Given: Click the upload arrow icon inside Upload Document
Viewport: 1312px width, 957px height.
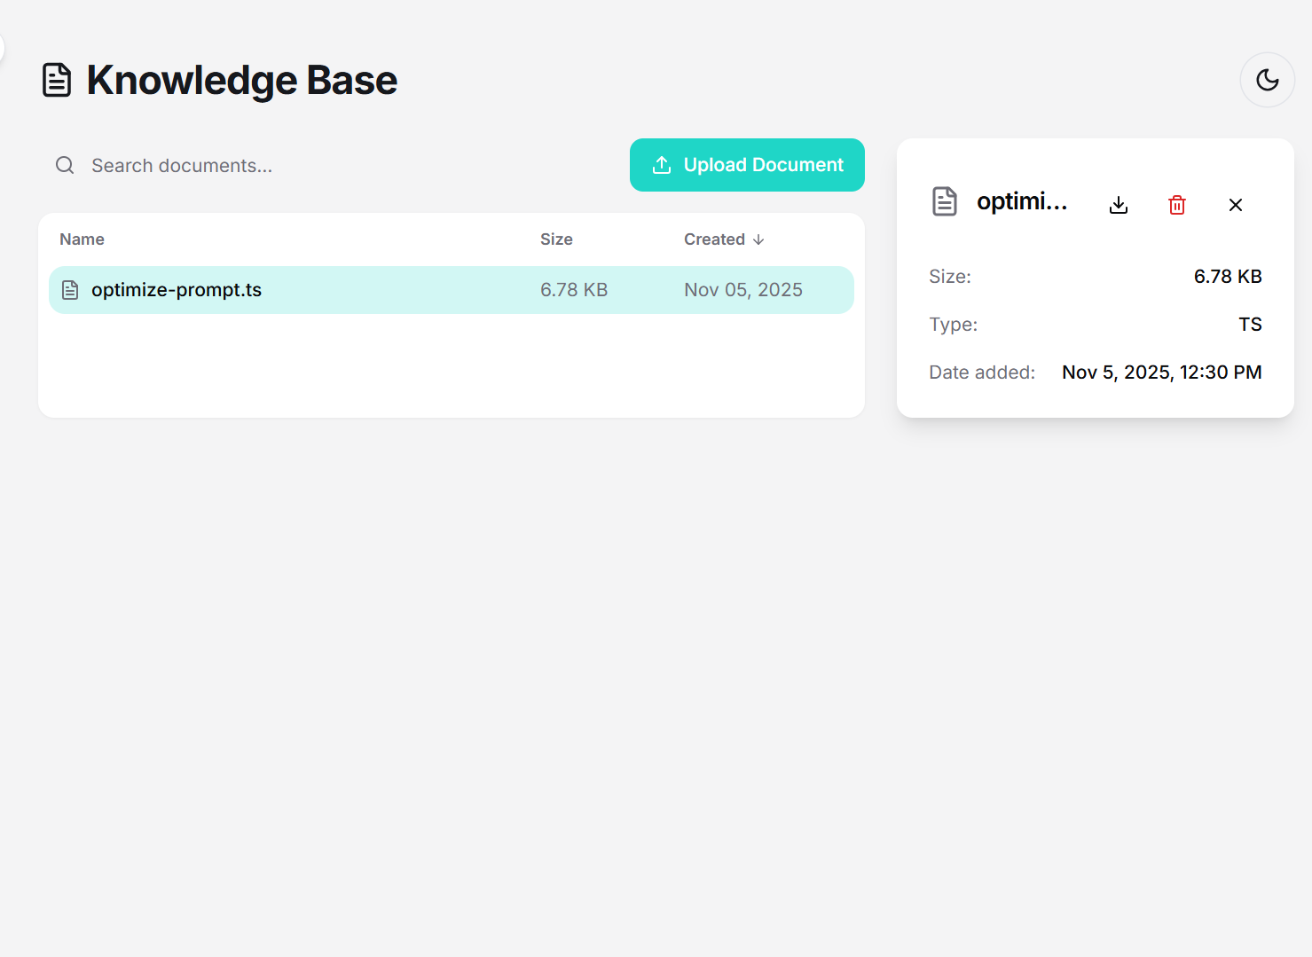Looking at the screenshot, I should [662, 164].
